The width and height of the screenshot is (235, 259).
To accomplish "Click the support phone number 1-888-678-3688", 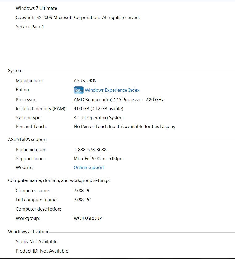I will click(90, 150).
